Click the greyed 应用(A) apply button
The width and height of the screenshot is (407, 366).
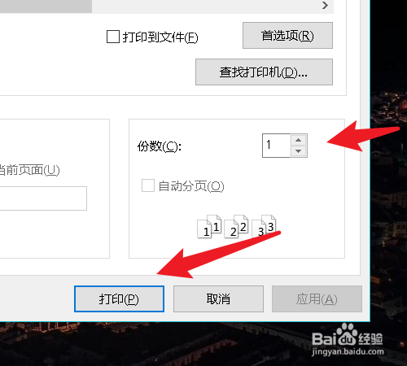coord(317,298)
